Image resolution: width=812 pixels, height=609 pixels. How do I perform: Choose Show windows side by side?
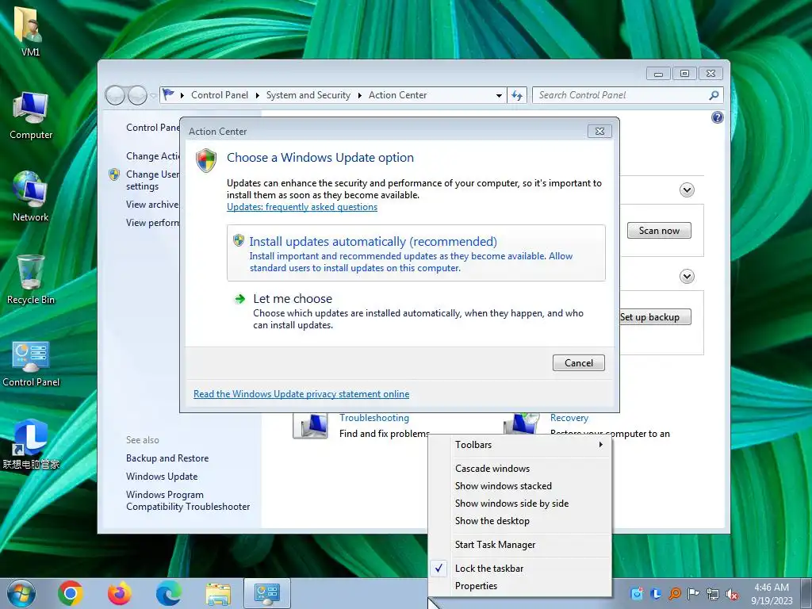coord(520,504)
